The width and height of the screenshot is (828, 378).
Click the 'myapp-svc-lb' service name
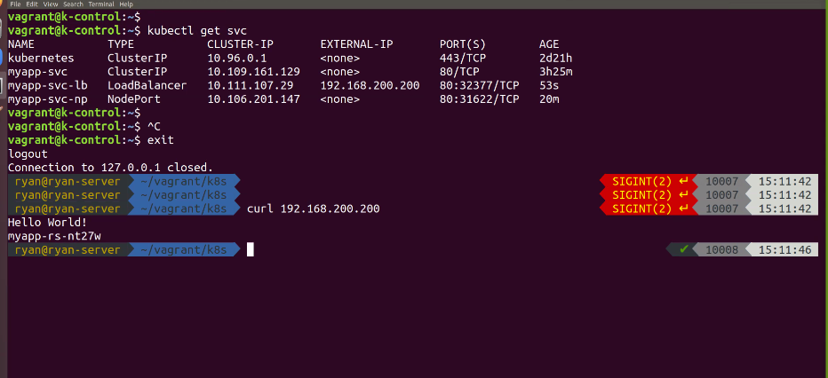(47, 85)
